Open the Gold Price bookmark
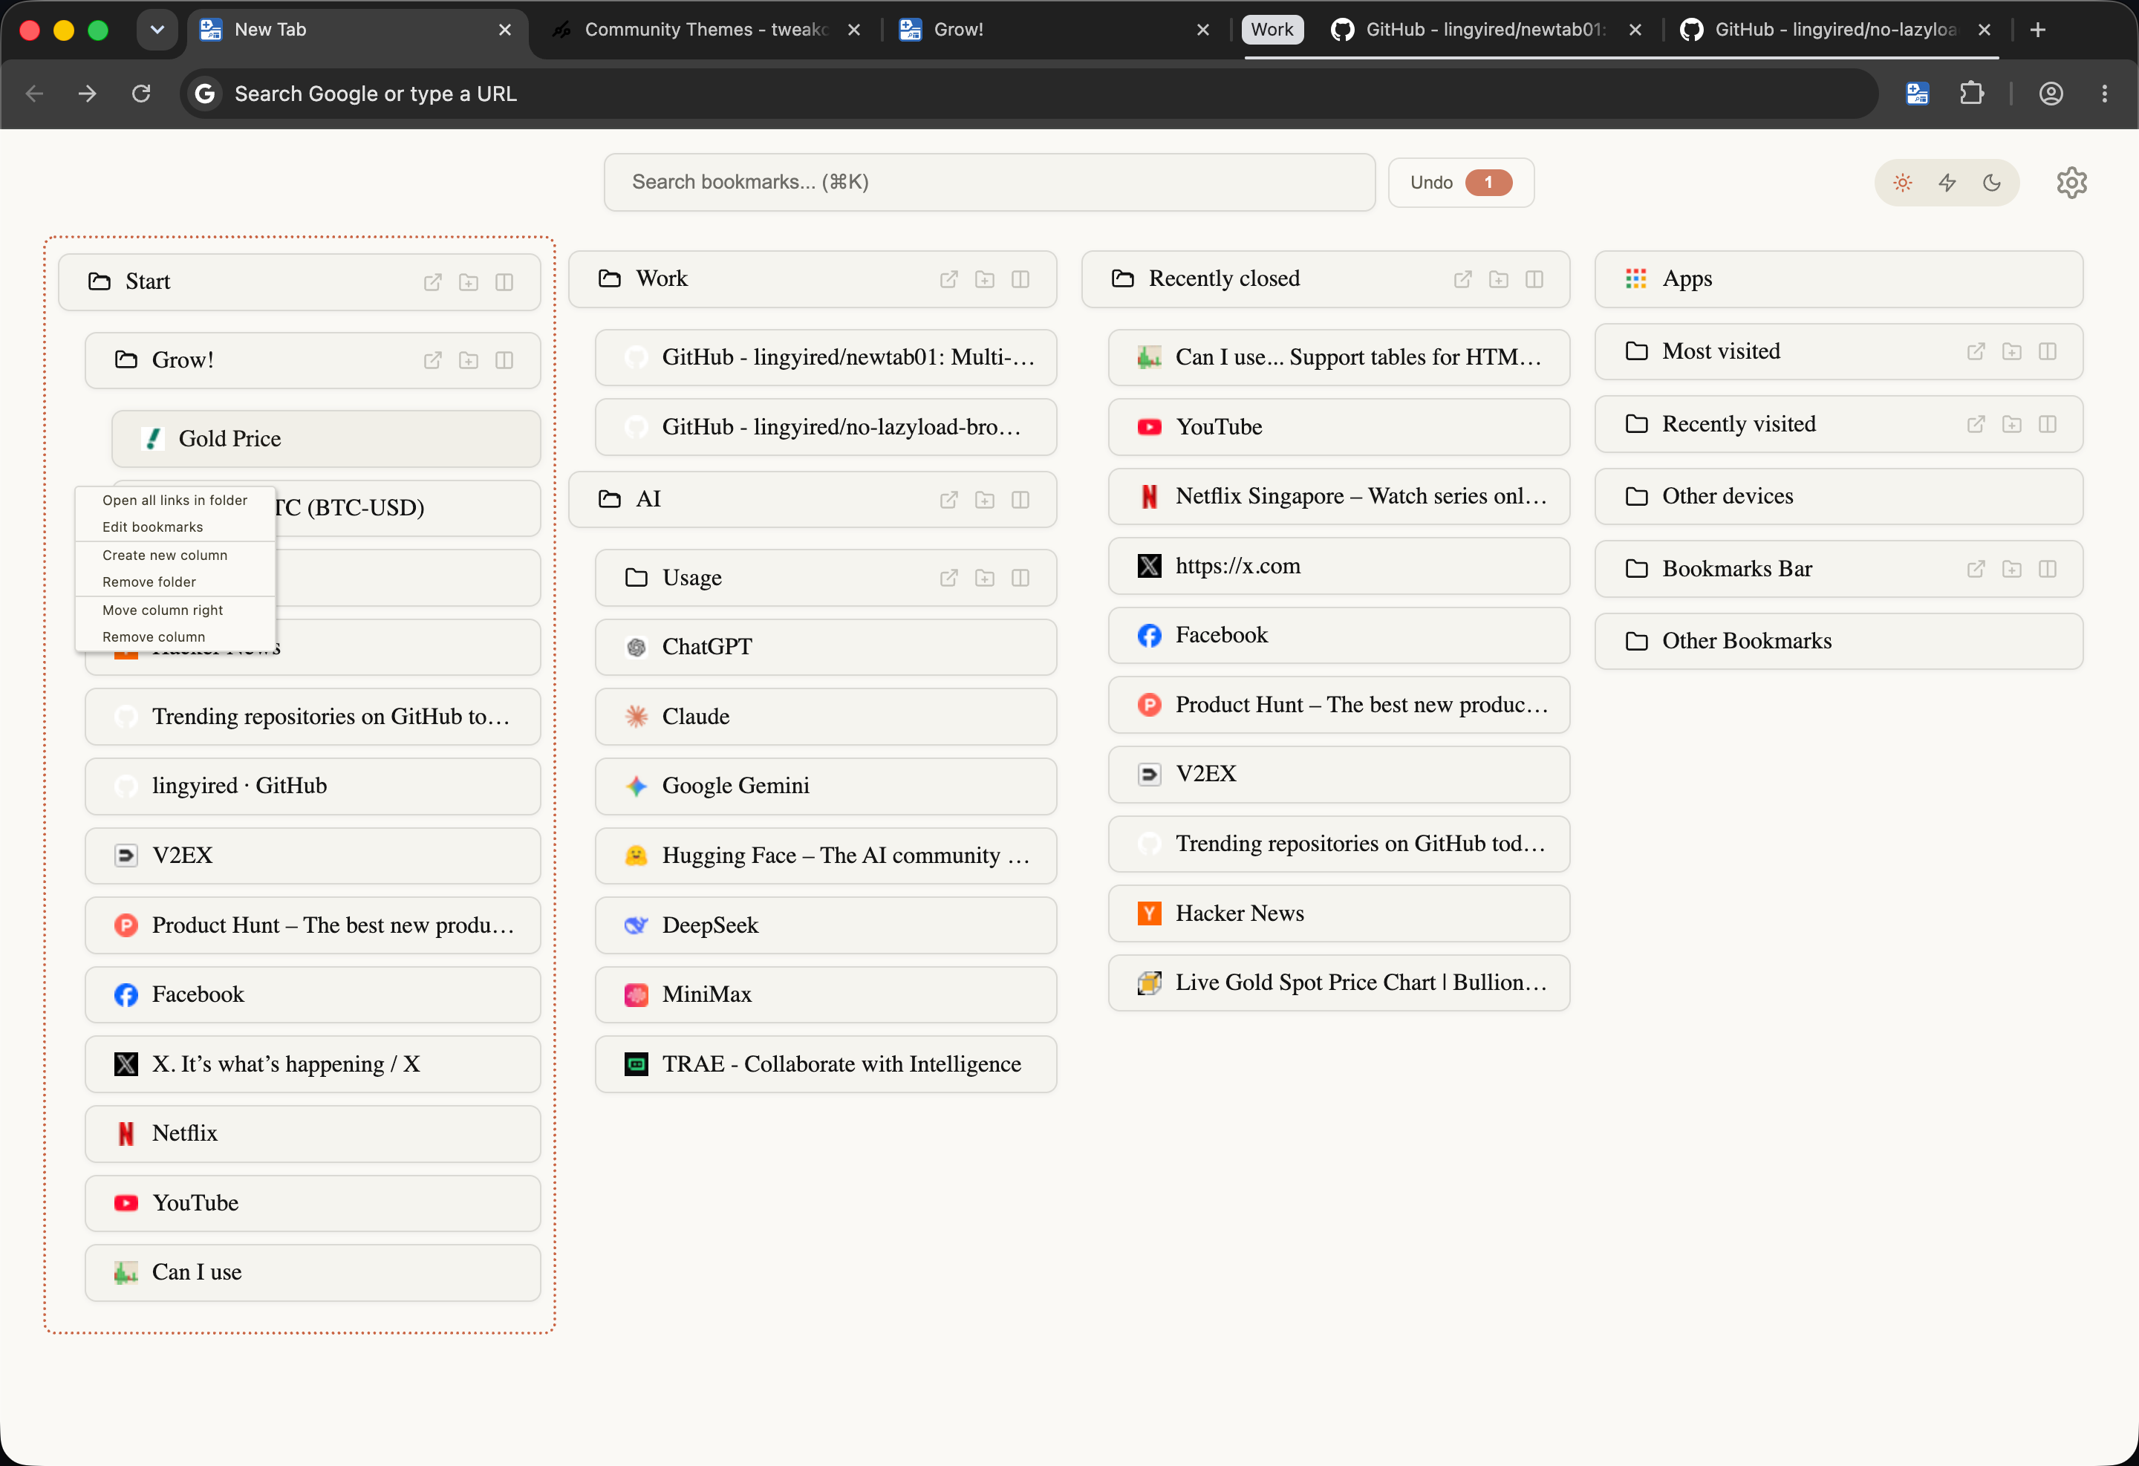Viewport: 2139px width, 1466px height. [x=326, y=440]
